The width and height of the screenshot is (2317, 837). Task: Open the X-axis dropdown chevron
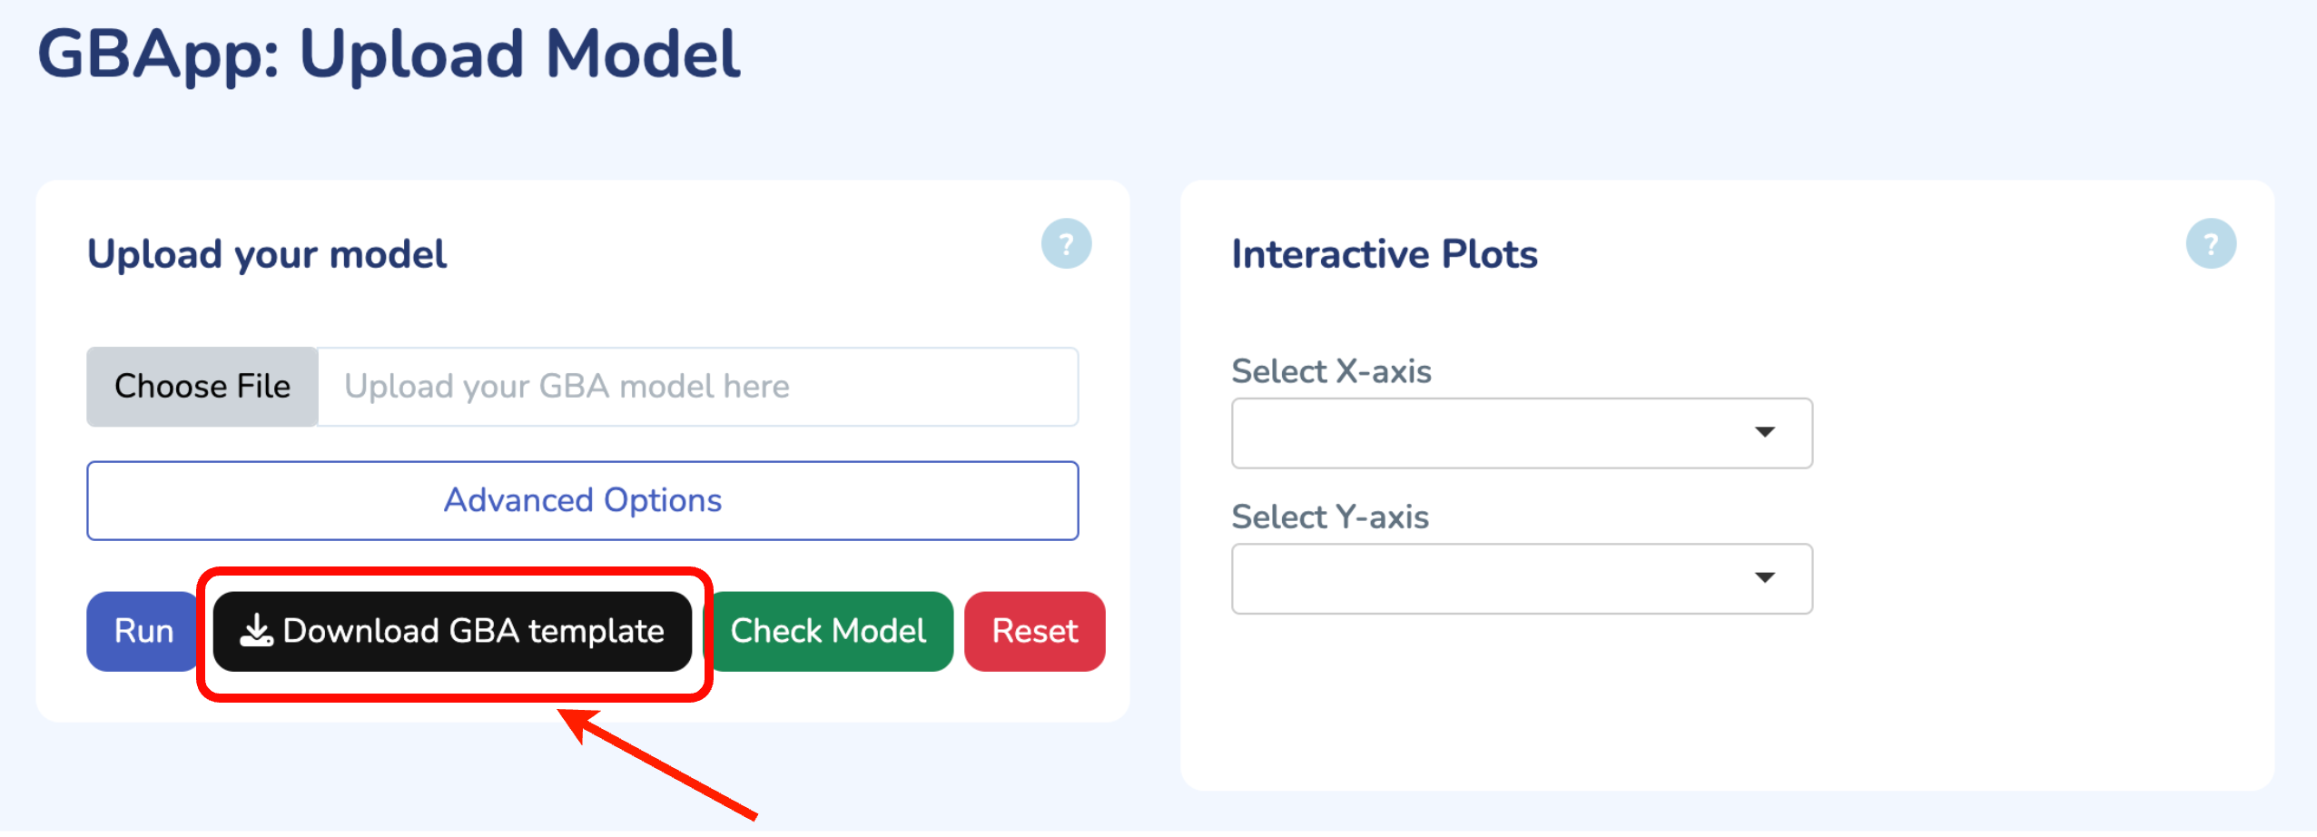(x=1765, y=433)
